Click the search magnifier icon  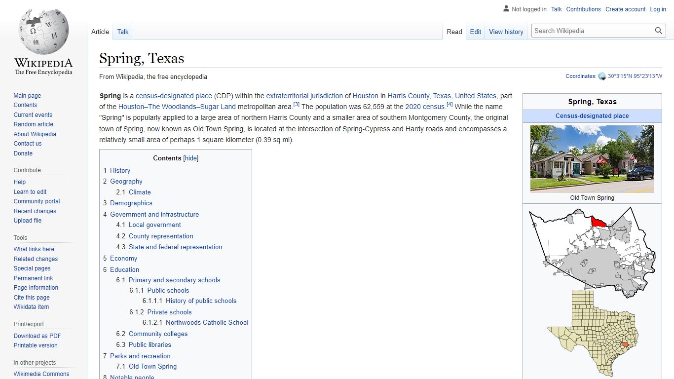coord(659,31)
